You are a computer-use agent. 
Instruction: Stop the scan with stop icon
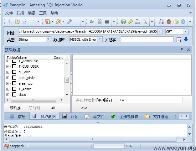tap(107, 22)
